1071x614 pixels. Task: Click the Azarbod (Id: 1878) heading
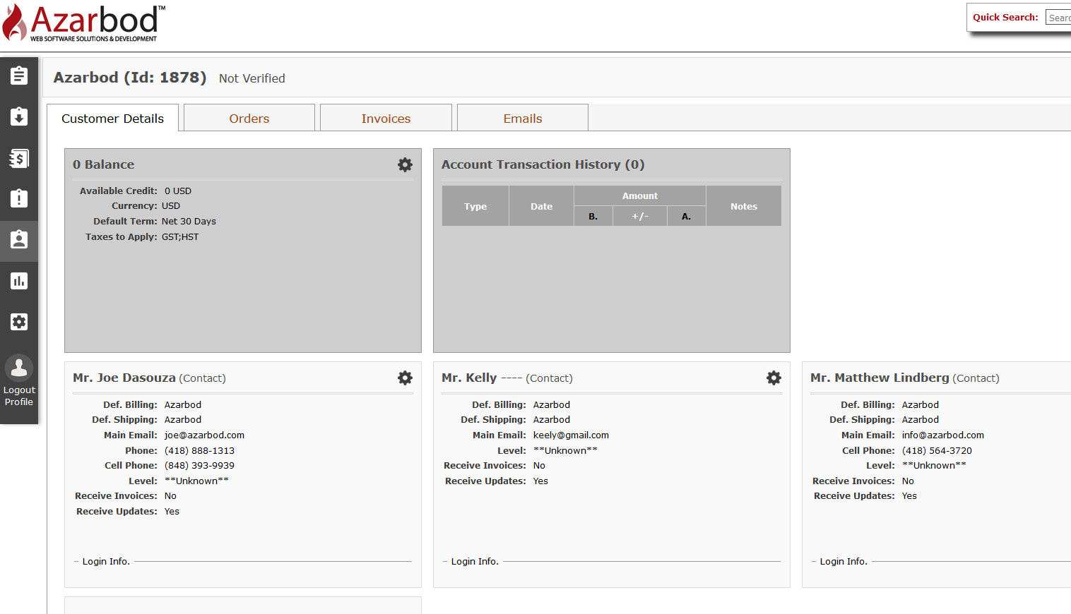pos(130,78)
